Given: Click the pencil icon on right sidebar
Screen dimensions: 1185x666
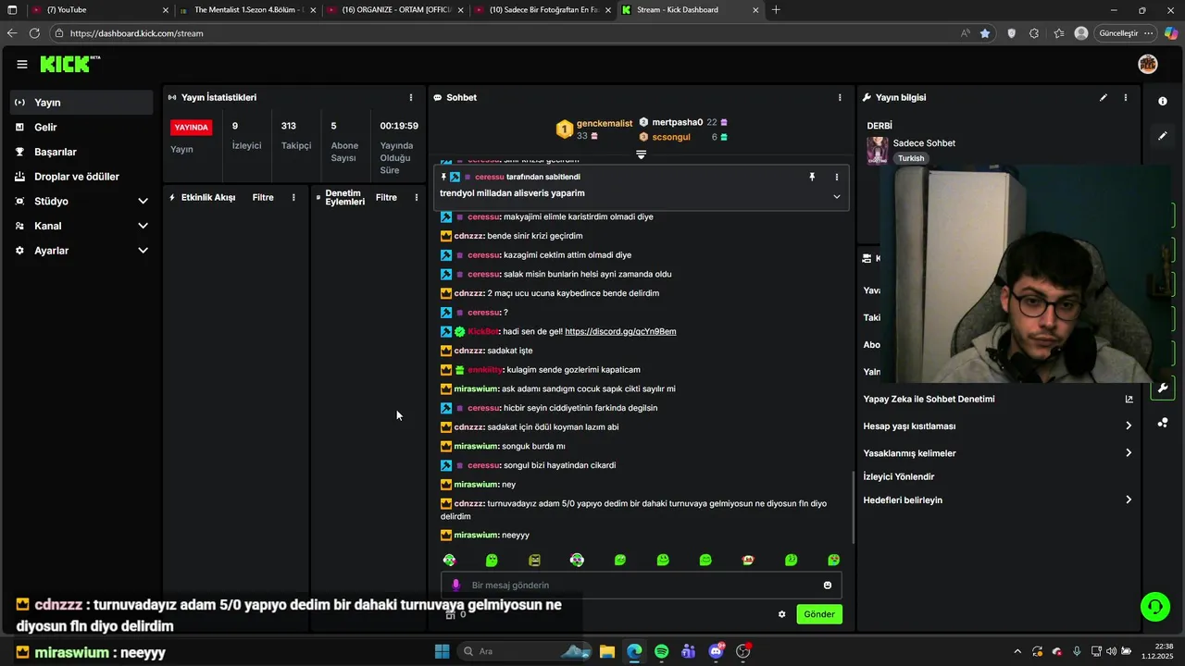Looking at the screenshot, I should 1163,136.
